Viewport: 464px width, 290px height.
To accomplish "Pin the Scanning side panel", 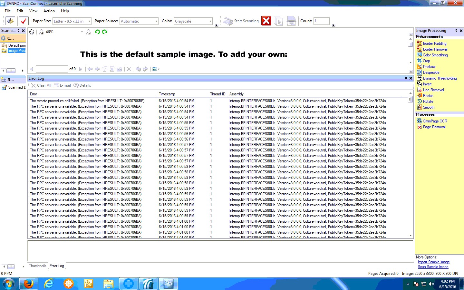I will 18,31.
